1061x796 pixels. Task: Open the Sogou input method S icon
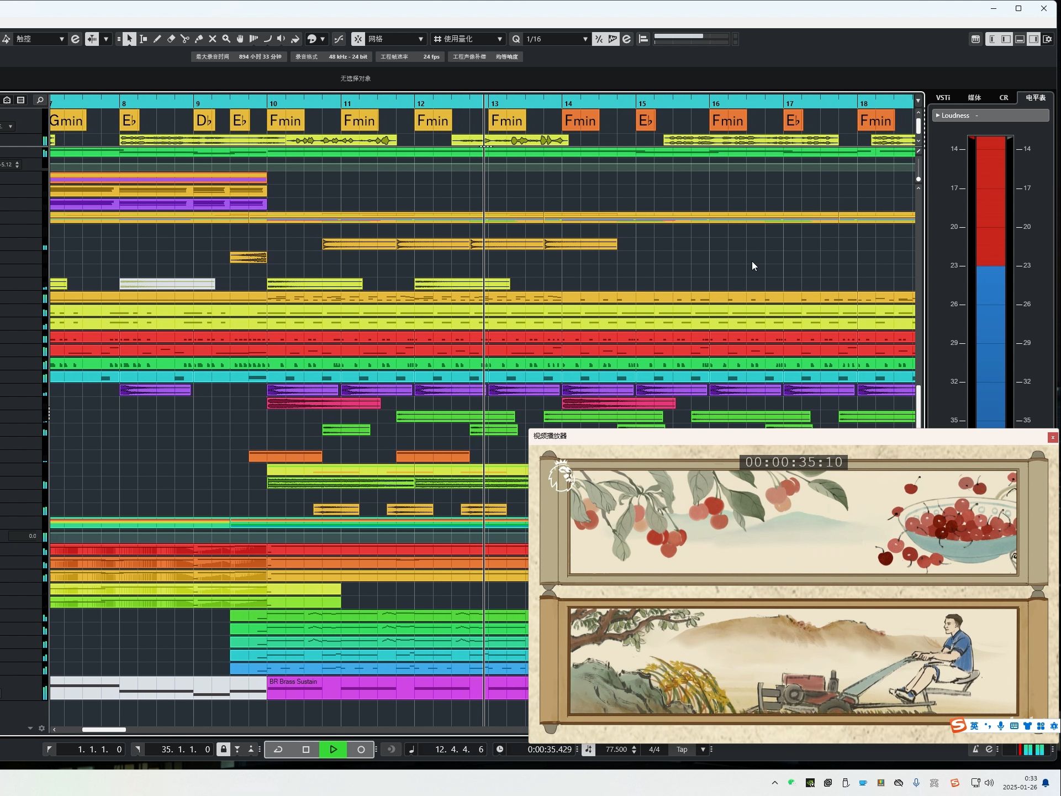[x=955, y=783]
